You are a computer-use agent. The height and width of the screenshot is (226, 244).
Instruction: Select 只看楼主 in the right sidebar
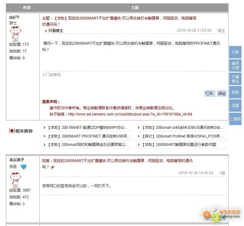(235, 79)
